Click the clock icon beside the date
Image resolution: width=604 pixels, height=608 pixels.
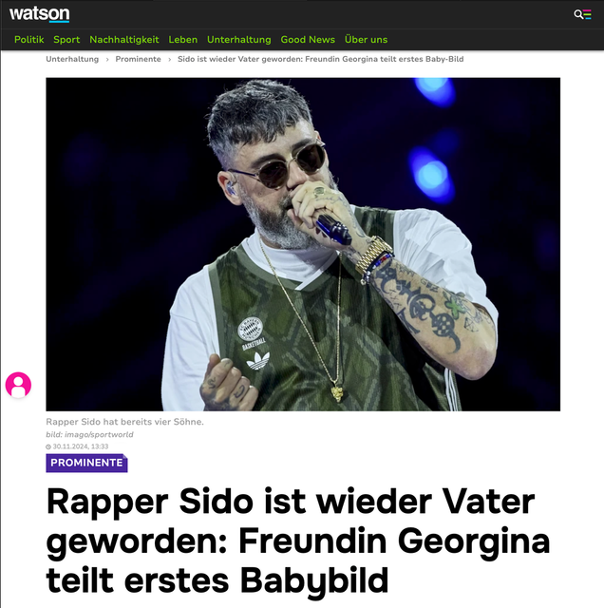(x=48, y=446)
